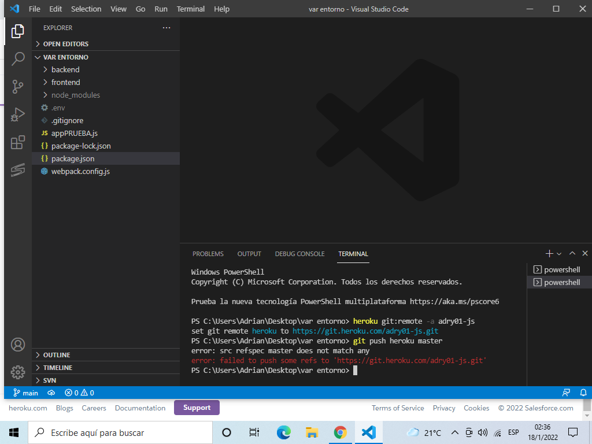Open the 21°C weather widget

tap(424, 432)
